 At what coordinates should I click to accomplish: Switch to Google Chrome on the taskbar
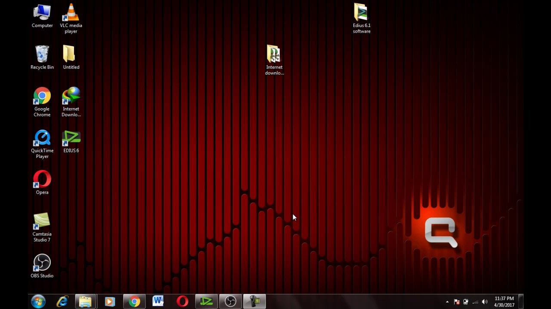(134, 302)
